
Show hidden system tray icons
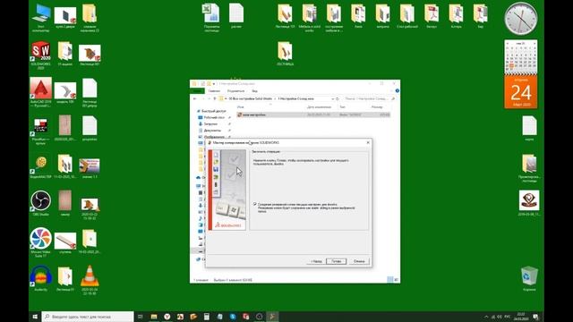pyautogui.click(x=486, y=317)
